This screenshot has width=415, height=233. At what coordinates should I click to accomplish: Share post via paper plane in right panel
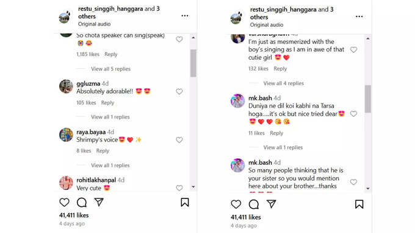pyautogui.click(x=272, y=204)
